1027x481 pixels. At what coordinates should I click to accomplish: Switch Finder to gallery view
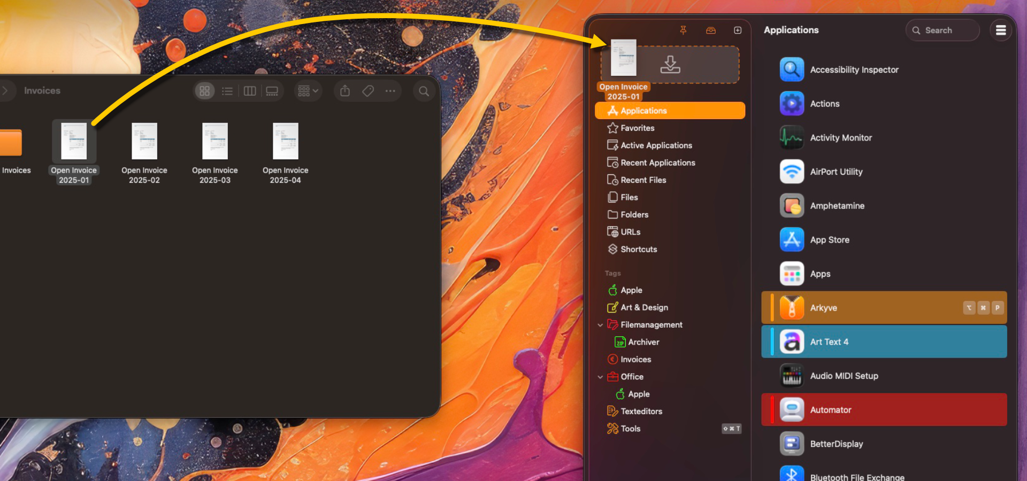pos(272,91)
